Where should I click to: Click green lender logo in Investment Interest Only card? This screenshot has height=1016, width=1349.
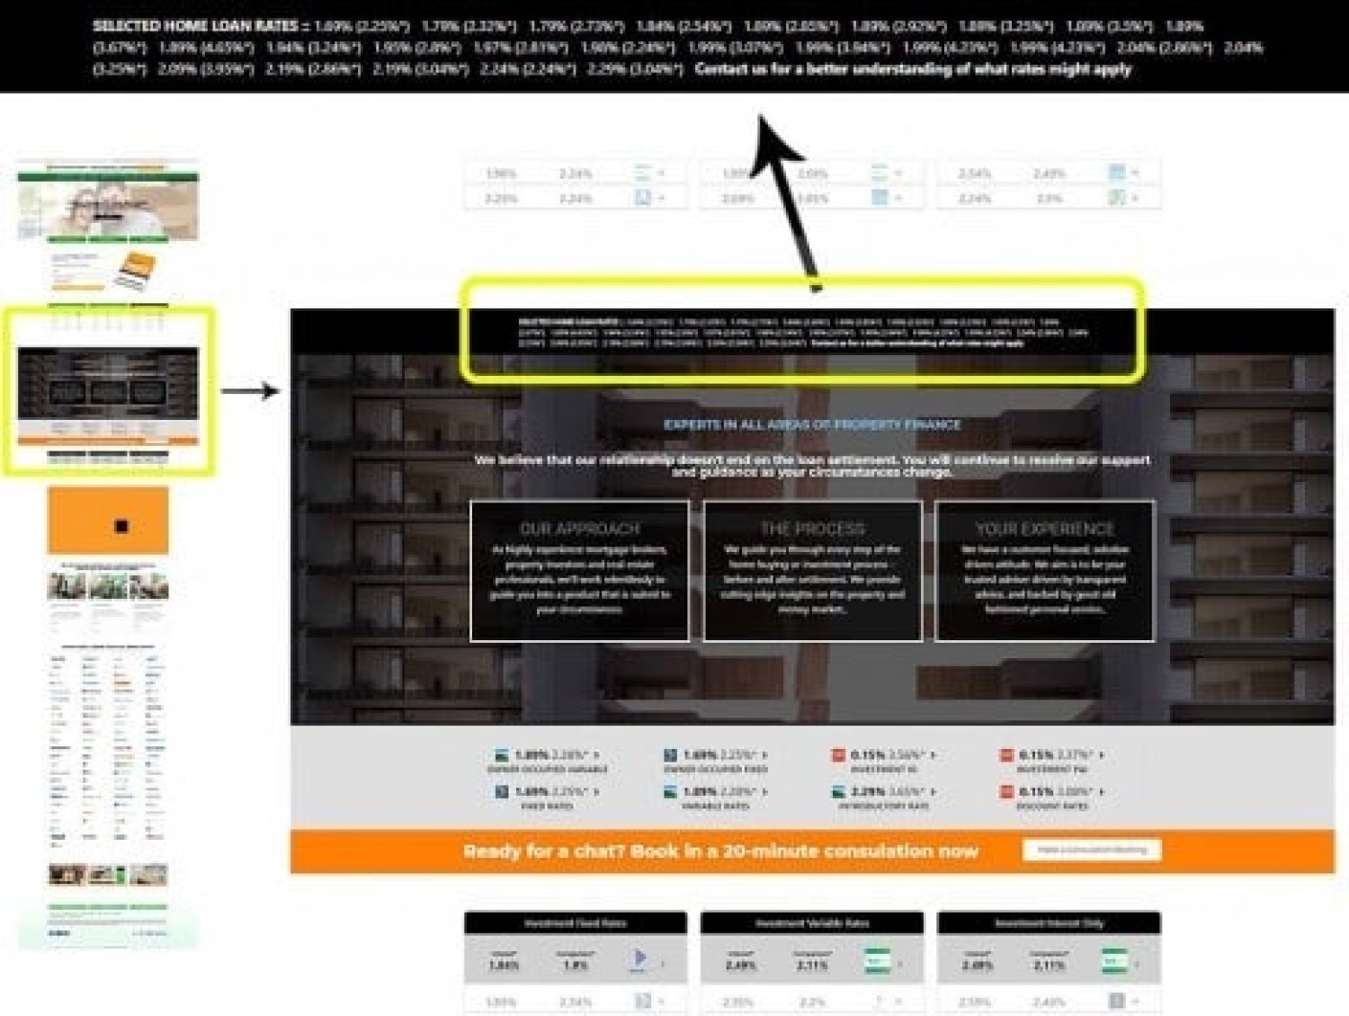[1114, 961]
